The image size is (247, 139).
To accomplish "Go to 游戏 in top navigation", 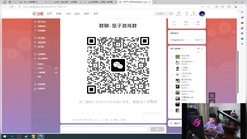I will pos(86,14).
